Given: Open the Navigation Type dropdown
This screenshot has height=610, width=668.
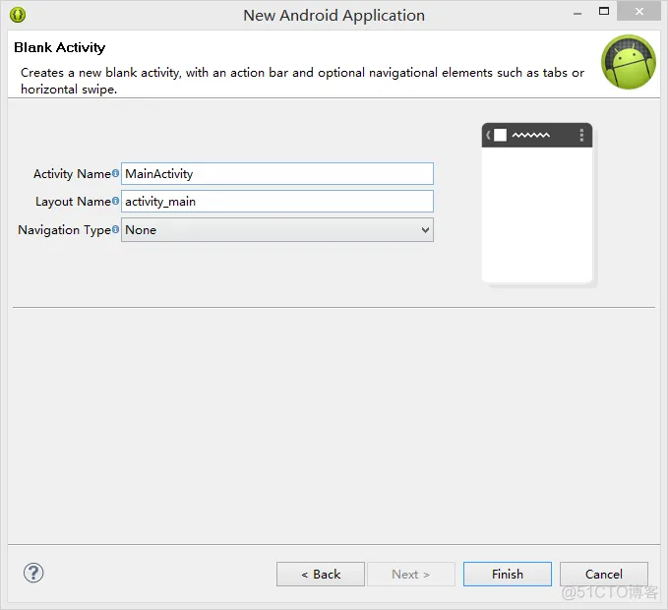Looking at the screenshot, I should (x=277, y=230).
